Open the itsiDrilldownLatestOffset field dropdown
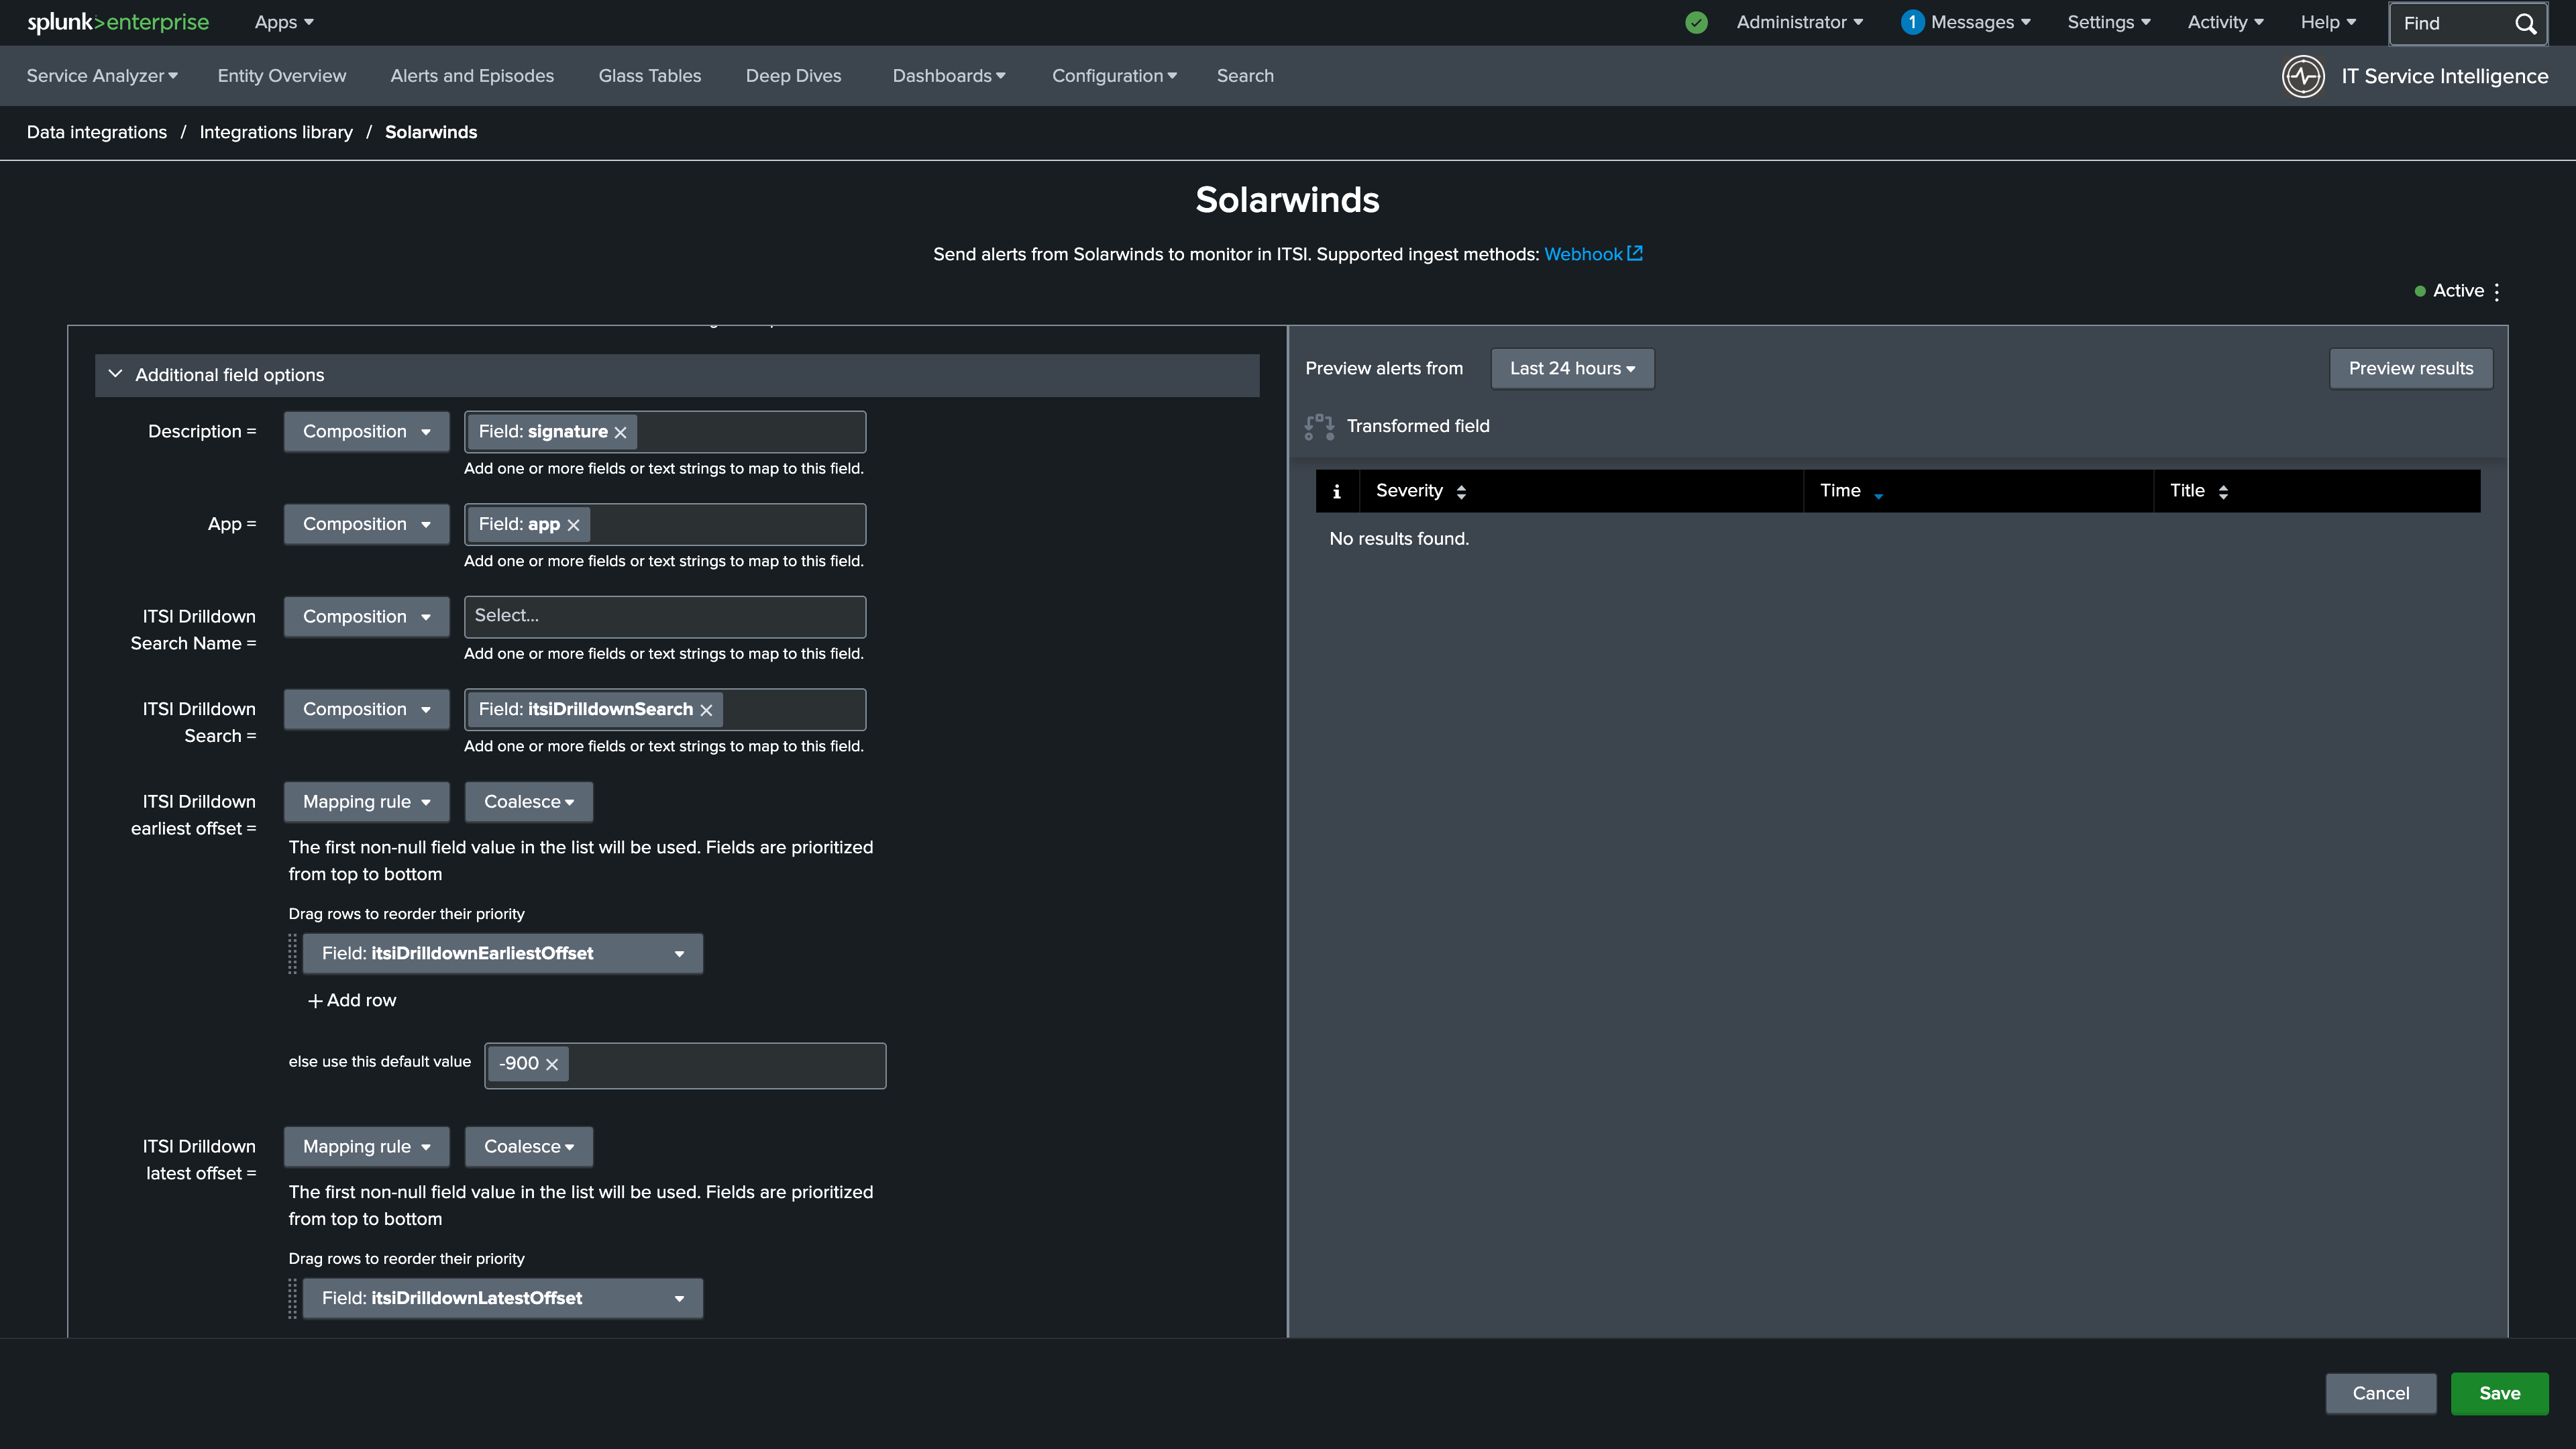Viewport: 2576px width, 1449px height. 503,1298
